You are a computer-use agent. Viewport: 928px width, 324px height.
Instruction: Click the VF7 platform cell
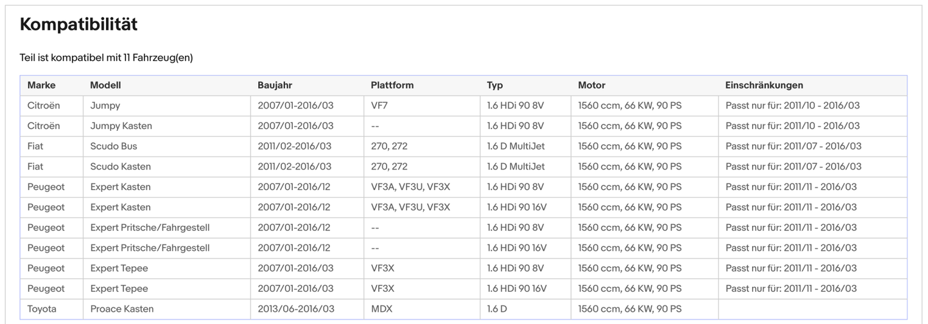[x=380, y=105]
